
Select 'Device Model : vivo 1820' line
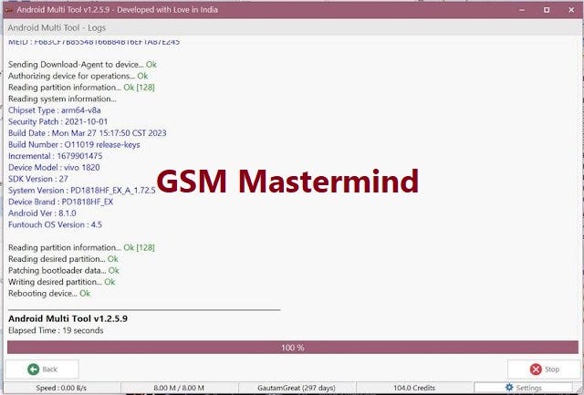pos(54,168)
